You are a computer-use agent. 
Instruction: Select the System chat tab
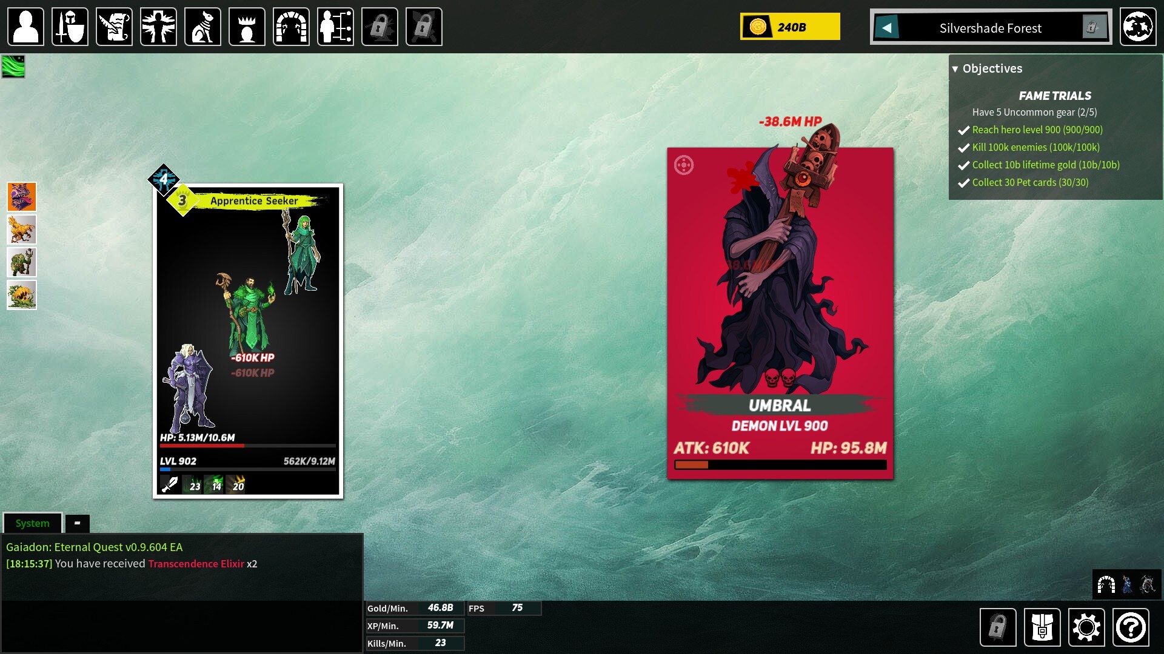33,523
